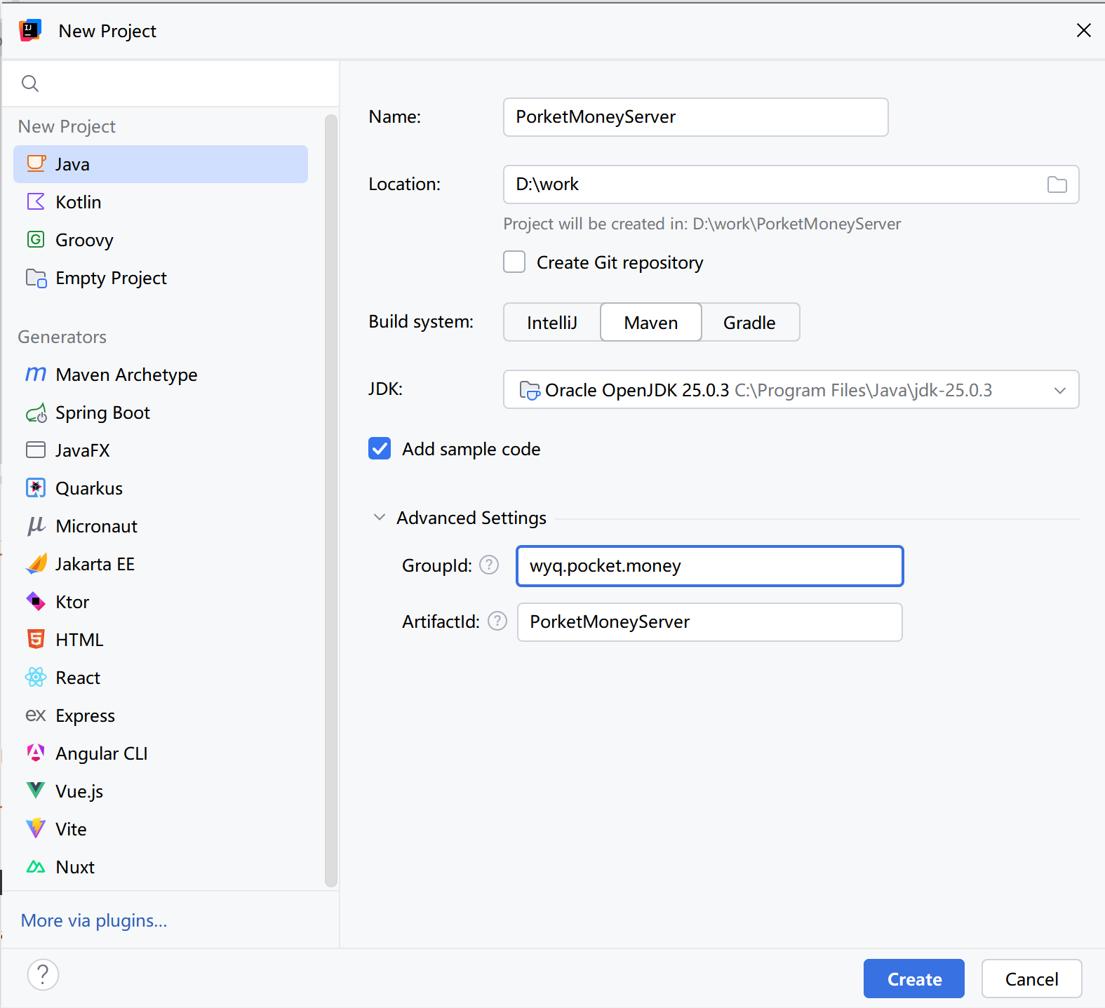Click the React atom icon
The height and width of the screenshot is (1008, 1105).
point(36,677)
